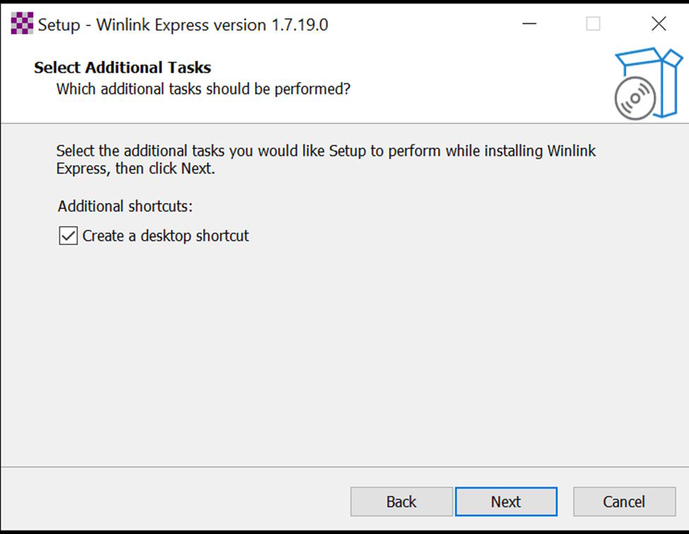Abort installation with the Cancel button
This screenshot has height=534, width=689.
tap(624, 502)
